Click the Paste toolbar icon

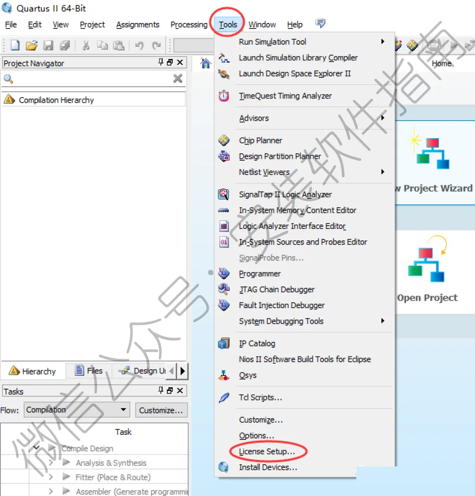119,46
